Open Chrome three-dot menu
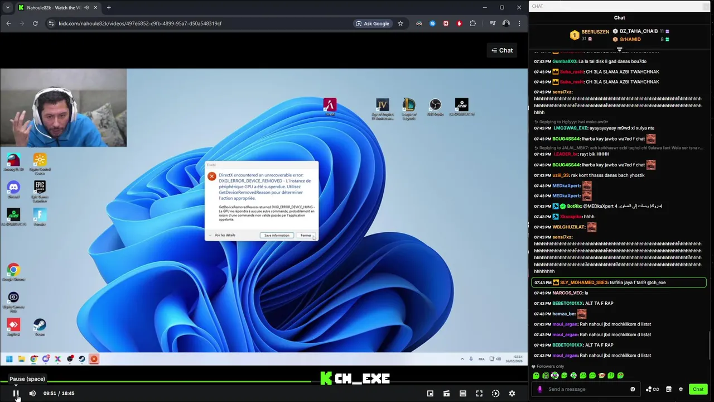Viewport: 714px width, 402px height. coord(519,23)
